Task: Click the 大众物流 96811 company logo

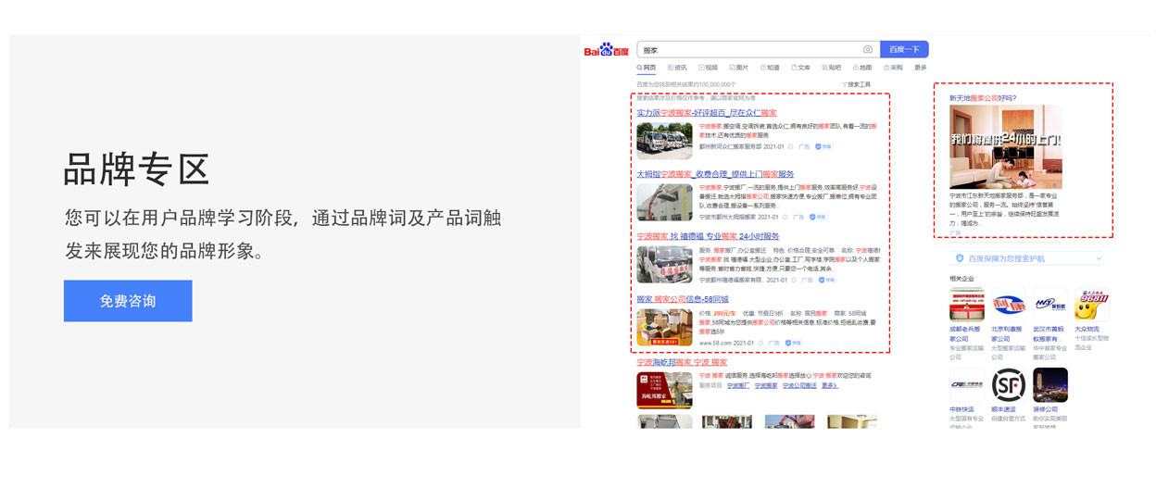Action: pyautogui.click(x=1091, y=304)
